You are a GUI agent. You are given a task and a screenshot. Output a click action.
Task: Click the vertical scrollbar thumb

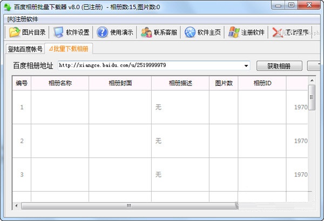click(312, 97)
